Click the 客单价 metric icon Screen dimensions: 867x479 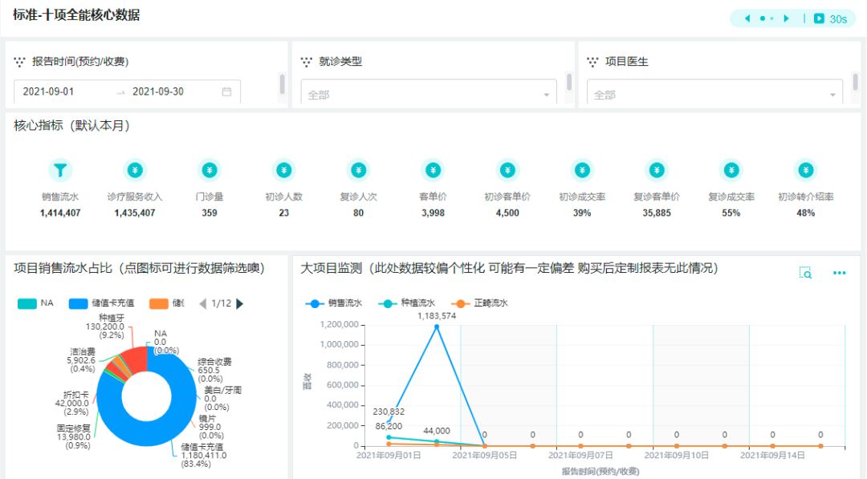click(x=433, y=170)
